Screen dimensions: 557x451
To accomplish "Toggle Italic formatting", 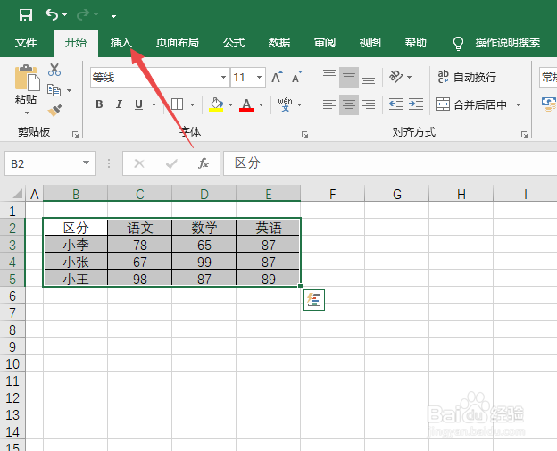I will [x=119, y=104].
